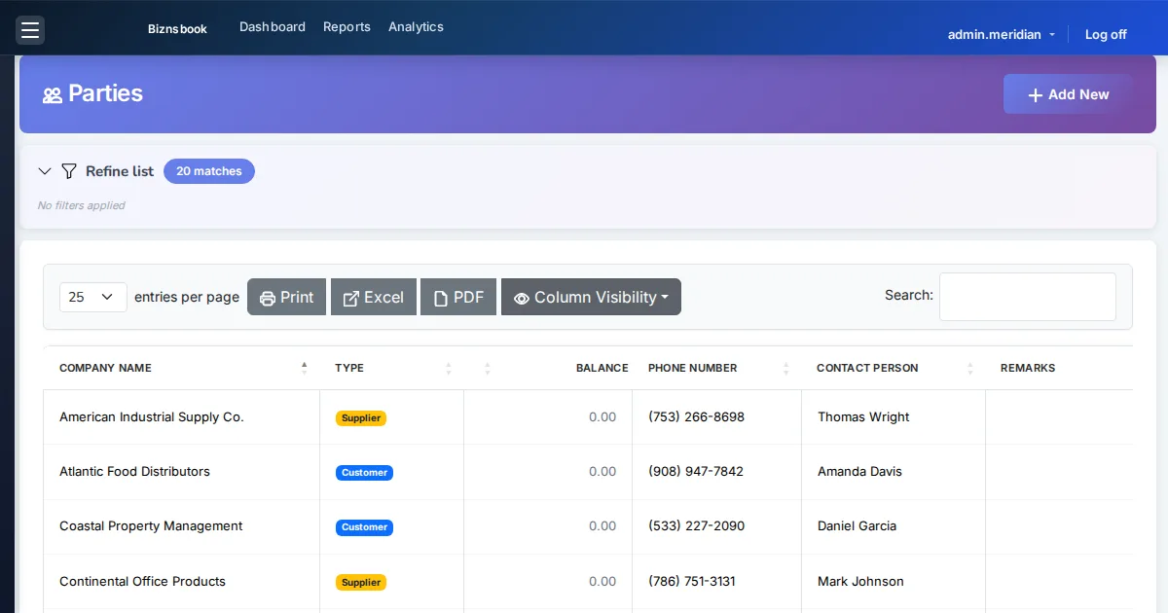This screenshot has height=613, width=1168.
Task: Click contact person Mark Johnson
Action: [x=860, y=582]
